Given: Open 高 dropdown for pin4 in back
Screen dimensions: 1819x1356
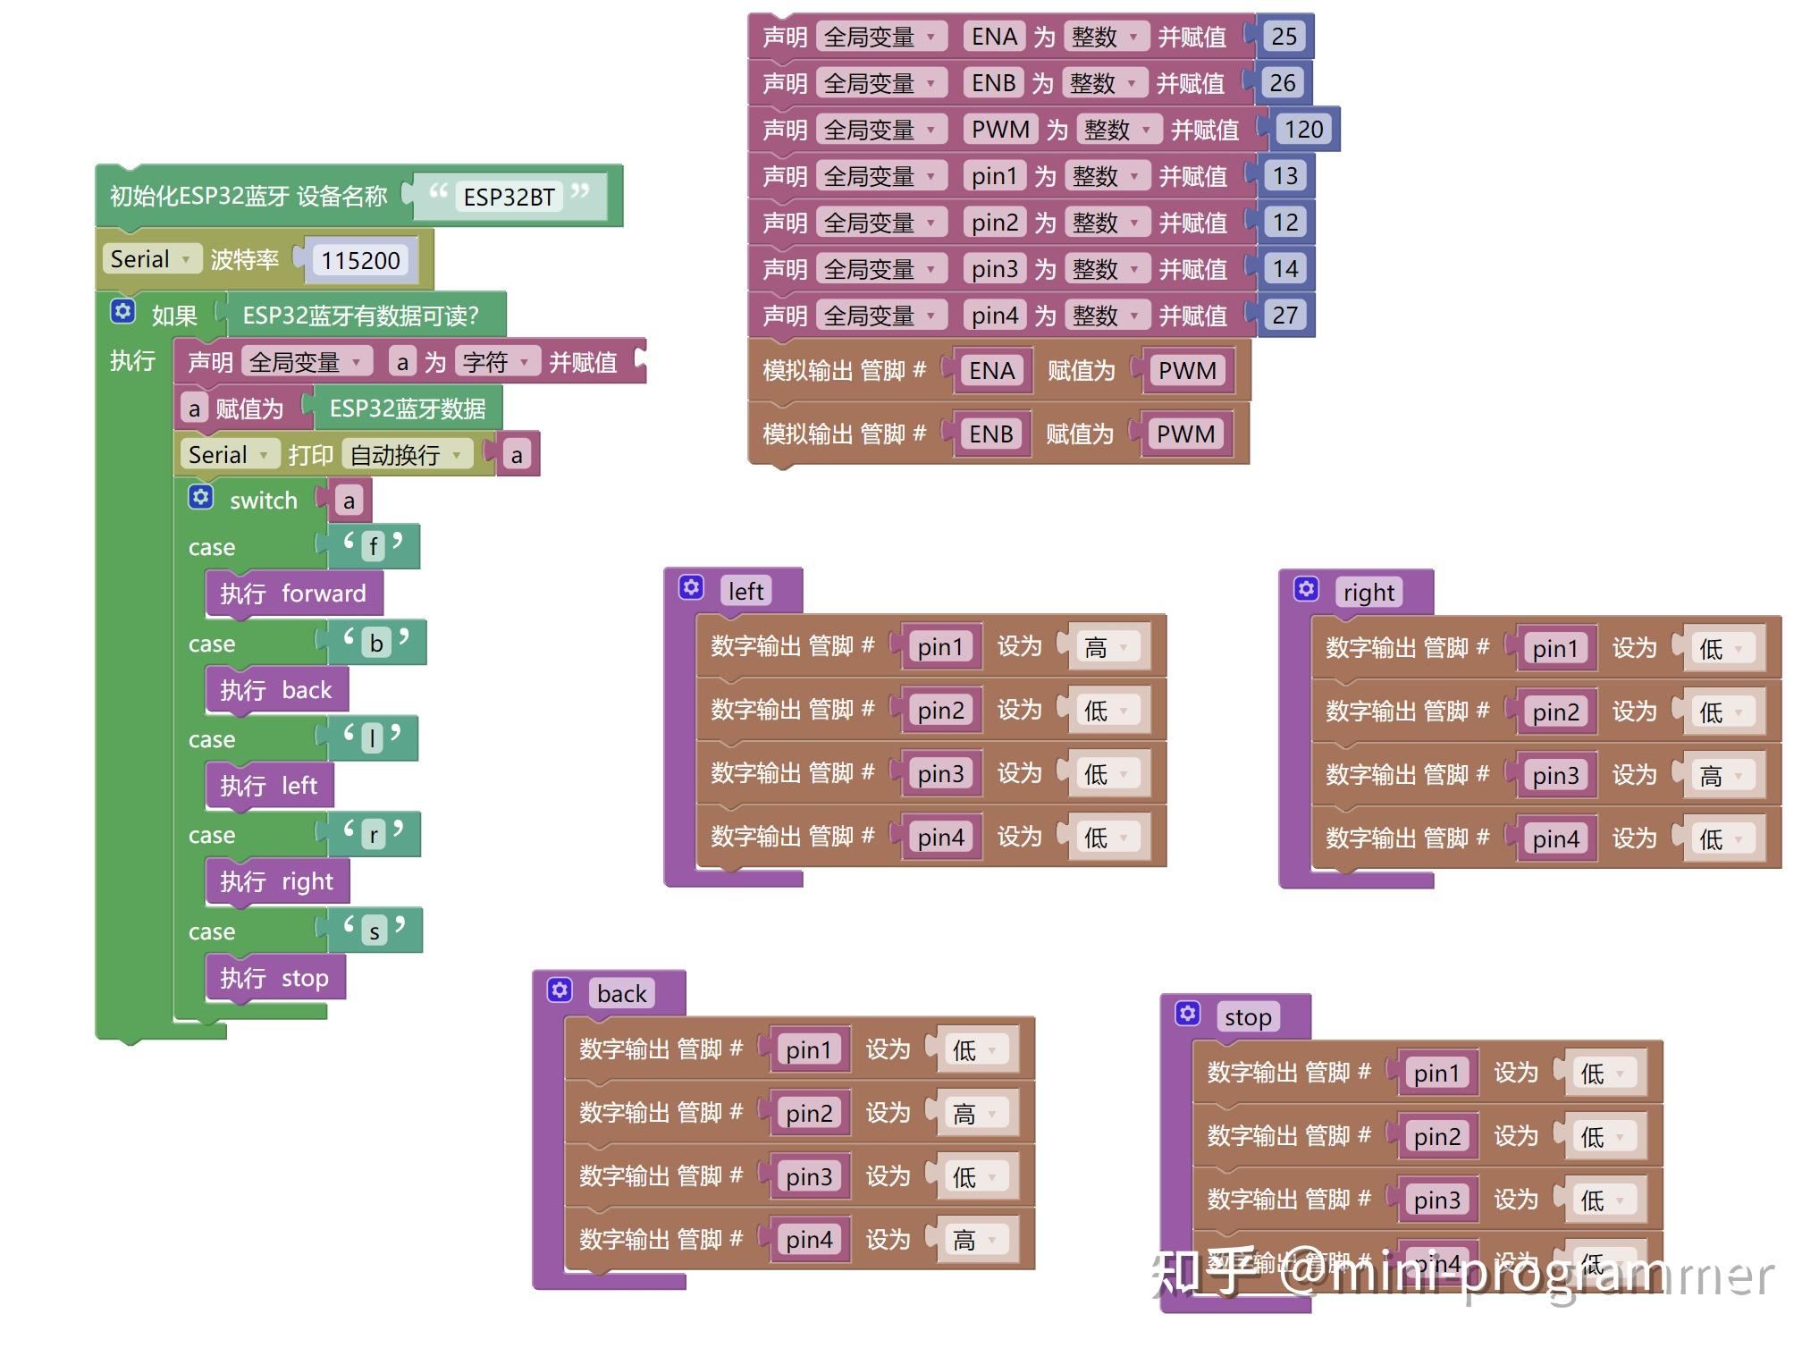Looking at the screenshot, I should point(975,1240).
